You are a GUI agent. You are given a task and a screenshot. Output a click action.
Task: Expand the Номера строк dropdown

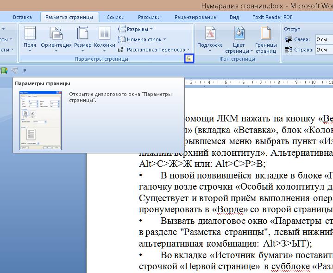pos(143,39)
